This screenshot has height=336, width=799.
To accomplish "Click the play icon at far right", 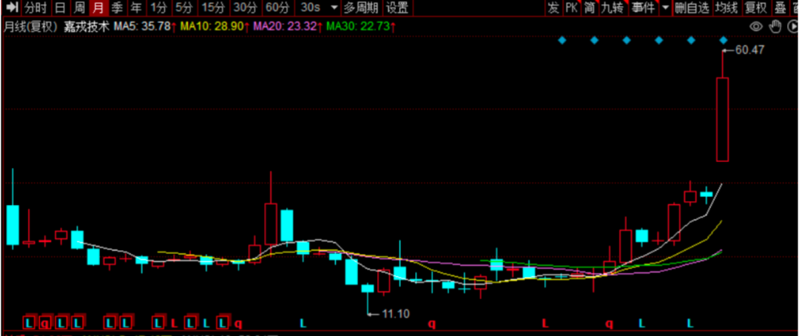I will pyautogui.click(x=791, y=27).
